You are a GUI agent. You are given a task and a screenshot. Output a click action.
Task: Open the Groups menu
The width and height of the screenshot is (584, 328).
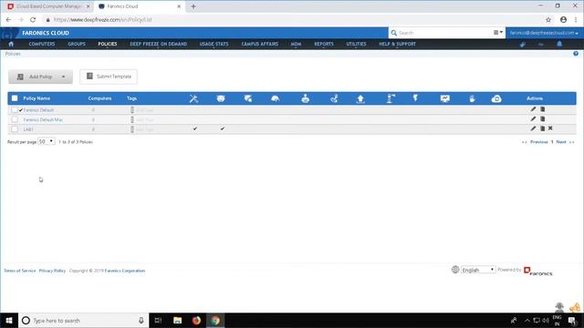[77, 44]
